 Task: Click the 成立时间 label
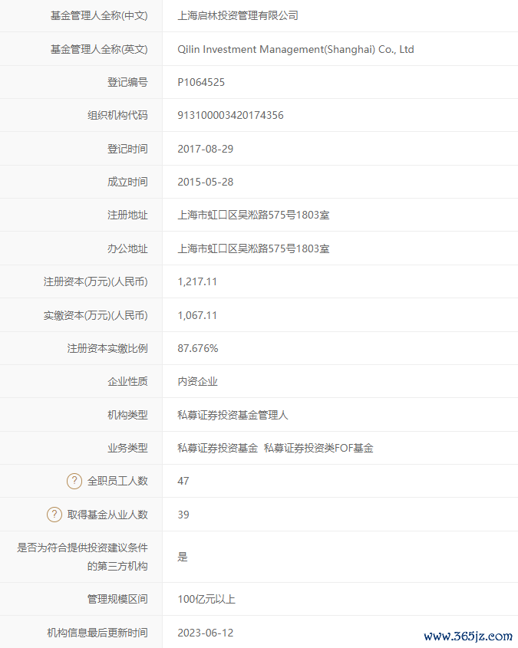click(x=127, y=182)
